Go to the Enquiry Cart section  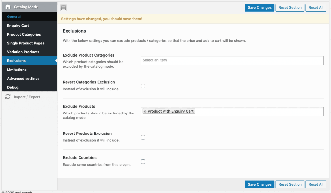coord(29,26)
